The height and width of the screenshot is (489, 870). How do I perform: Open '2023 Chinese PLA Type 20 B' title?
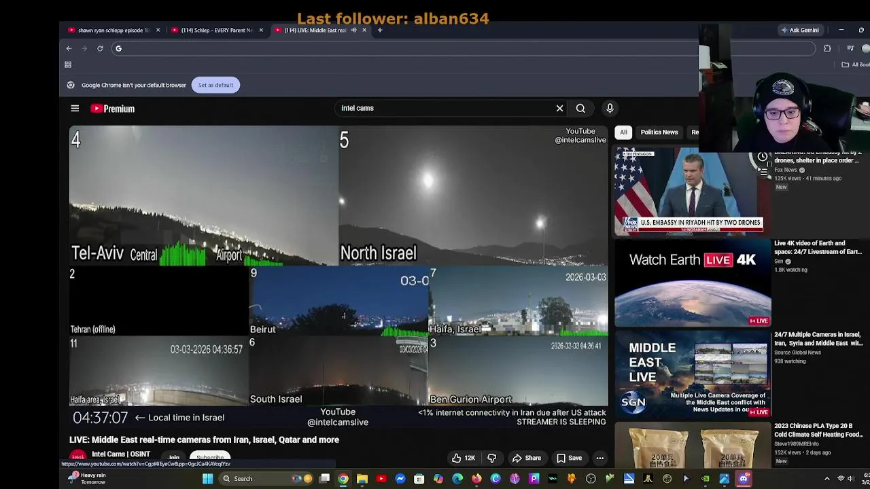[x=818, y=431]
